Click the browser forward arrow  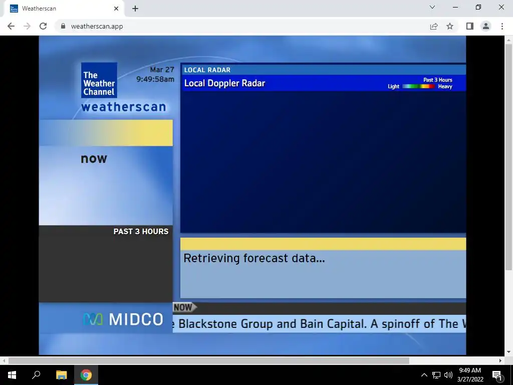[x=27, y=26]
